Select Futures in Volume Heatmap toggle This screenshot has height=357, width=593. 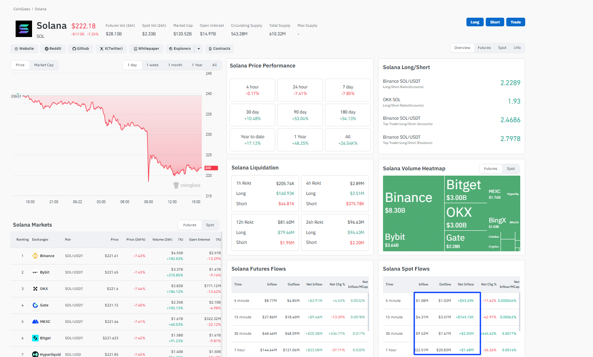491,169
